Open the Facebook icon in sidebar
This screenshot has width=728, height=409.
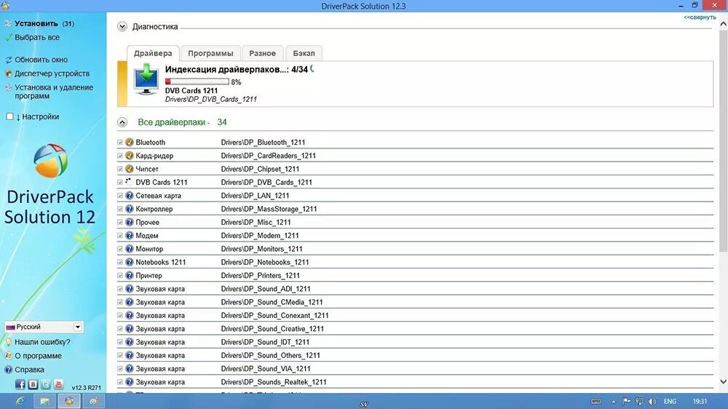(x=20, y=384)
